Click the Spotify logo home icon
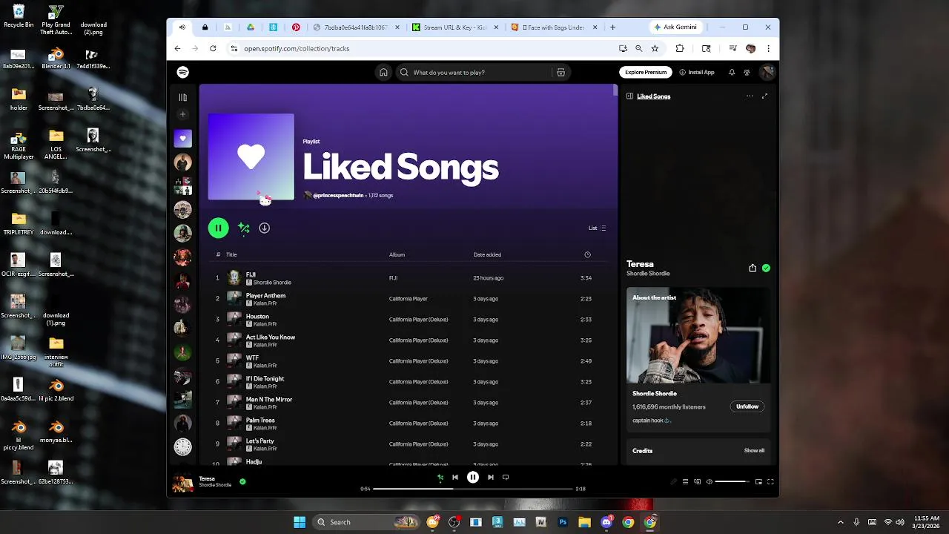This screenshot has height=534, width=949. pyautogui.click(x=182, y=72)
